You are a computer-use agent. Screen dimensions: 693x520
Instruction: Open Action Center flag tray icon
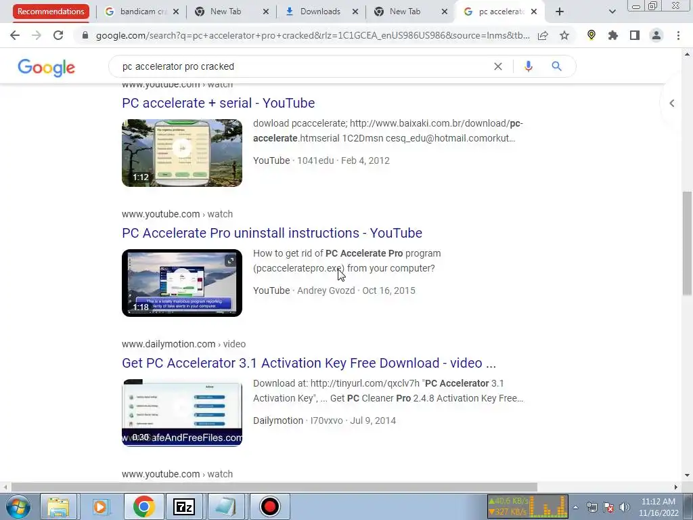[x=608, y=507]
